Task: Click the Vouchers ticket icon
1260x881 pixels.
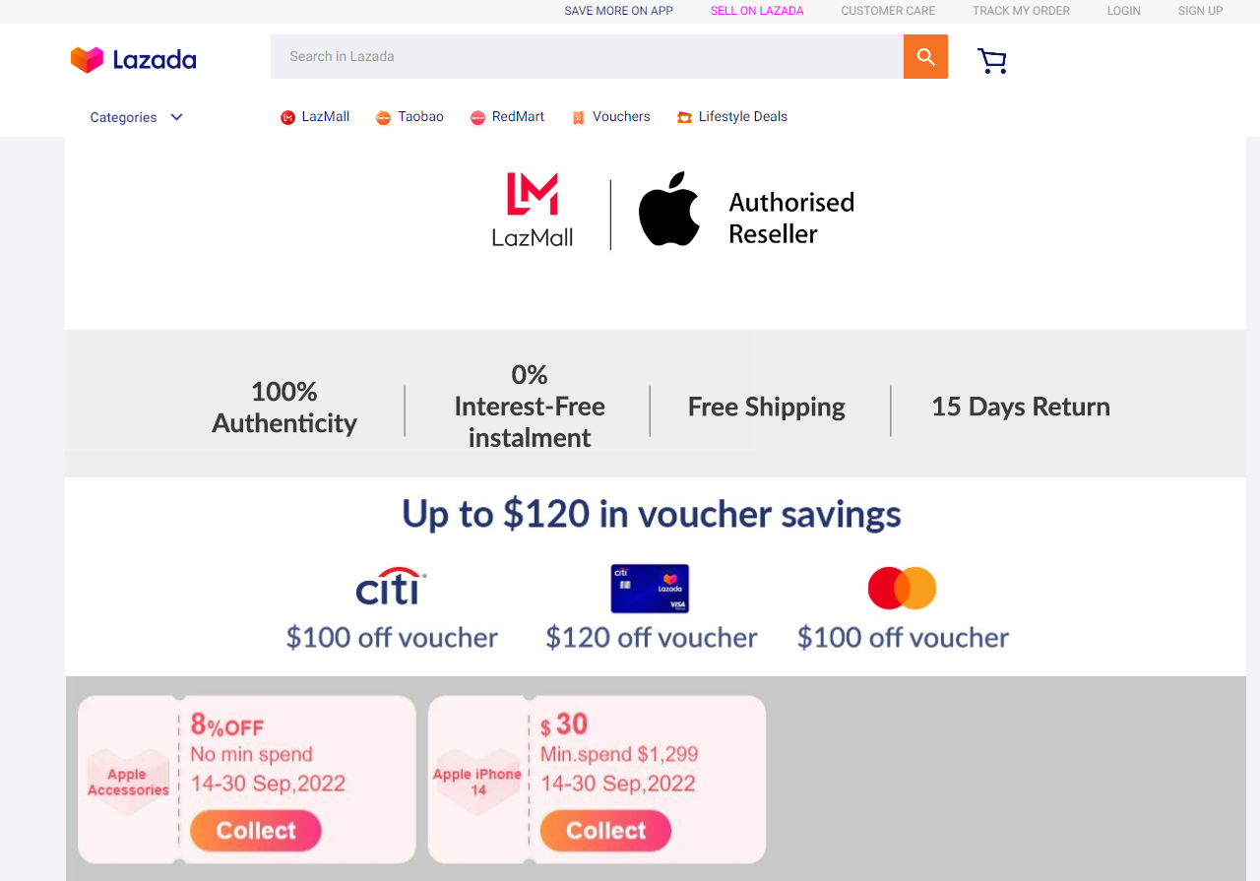Action: click(x=579, y=117)
